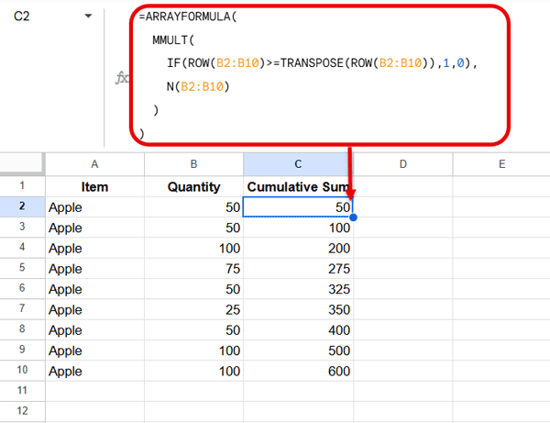Select row 12 header

22,410
